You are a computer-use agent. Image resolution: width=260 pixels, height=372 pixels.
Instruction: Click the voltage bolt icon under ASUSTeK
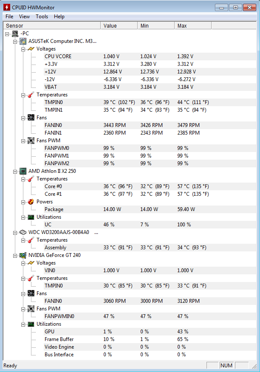tap(31, 49)
